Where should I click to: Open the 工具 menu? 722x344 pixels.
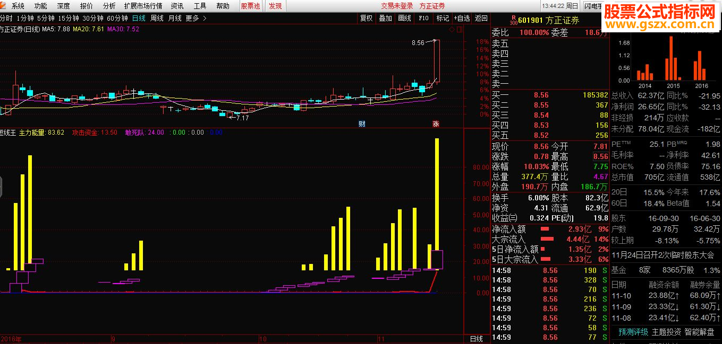(200, 6)
